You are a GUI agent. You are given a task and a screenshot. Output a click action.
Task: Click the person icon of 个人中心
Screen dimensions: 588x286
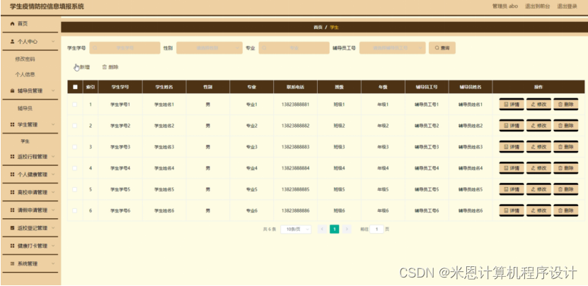12,42
